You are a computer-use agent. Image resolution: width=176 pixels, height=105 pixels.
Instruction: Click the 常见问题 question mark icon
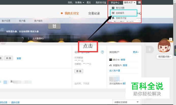(x=113, y=8)
